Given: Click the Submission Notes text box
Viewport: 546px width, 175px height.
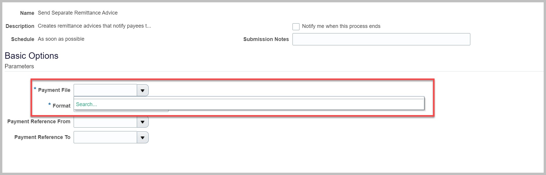Looking at the screenshot, I should click(381, 39).
